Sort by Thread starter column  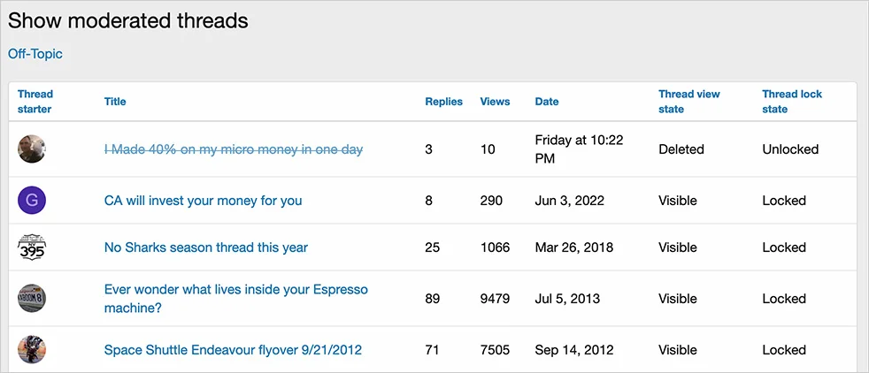35,102
